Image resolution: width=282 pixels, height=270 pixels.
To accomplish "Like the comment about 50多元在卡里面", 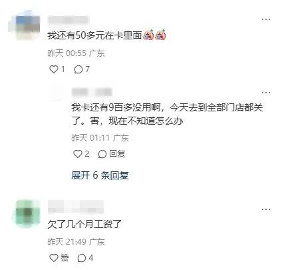I will (54, 69).
